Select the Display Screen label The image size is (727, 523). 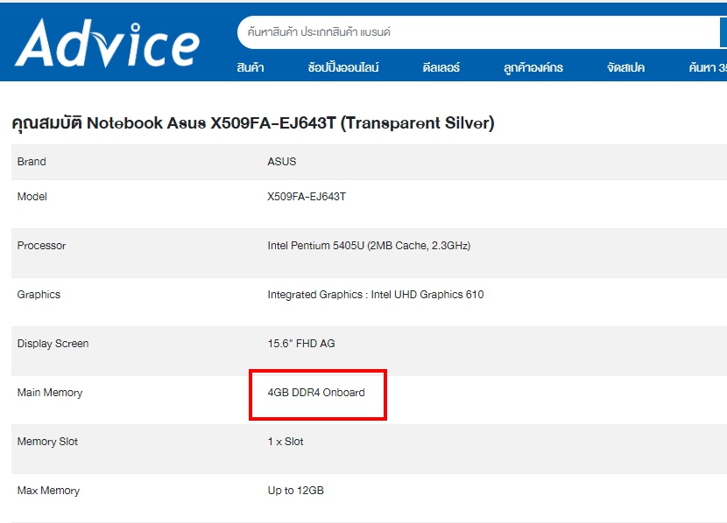[x=53, y=344]
